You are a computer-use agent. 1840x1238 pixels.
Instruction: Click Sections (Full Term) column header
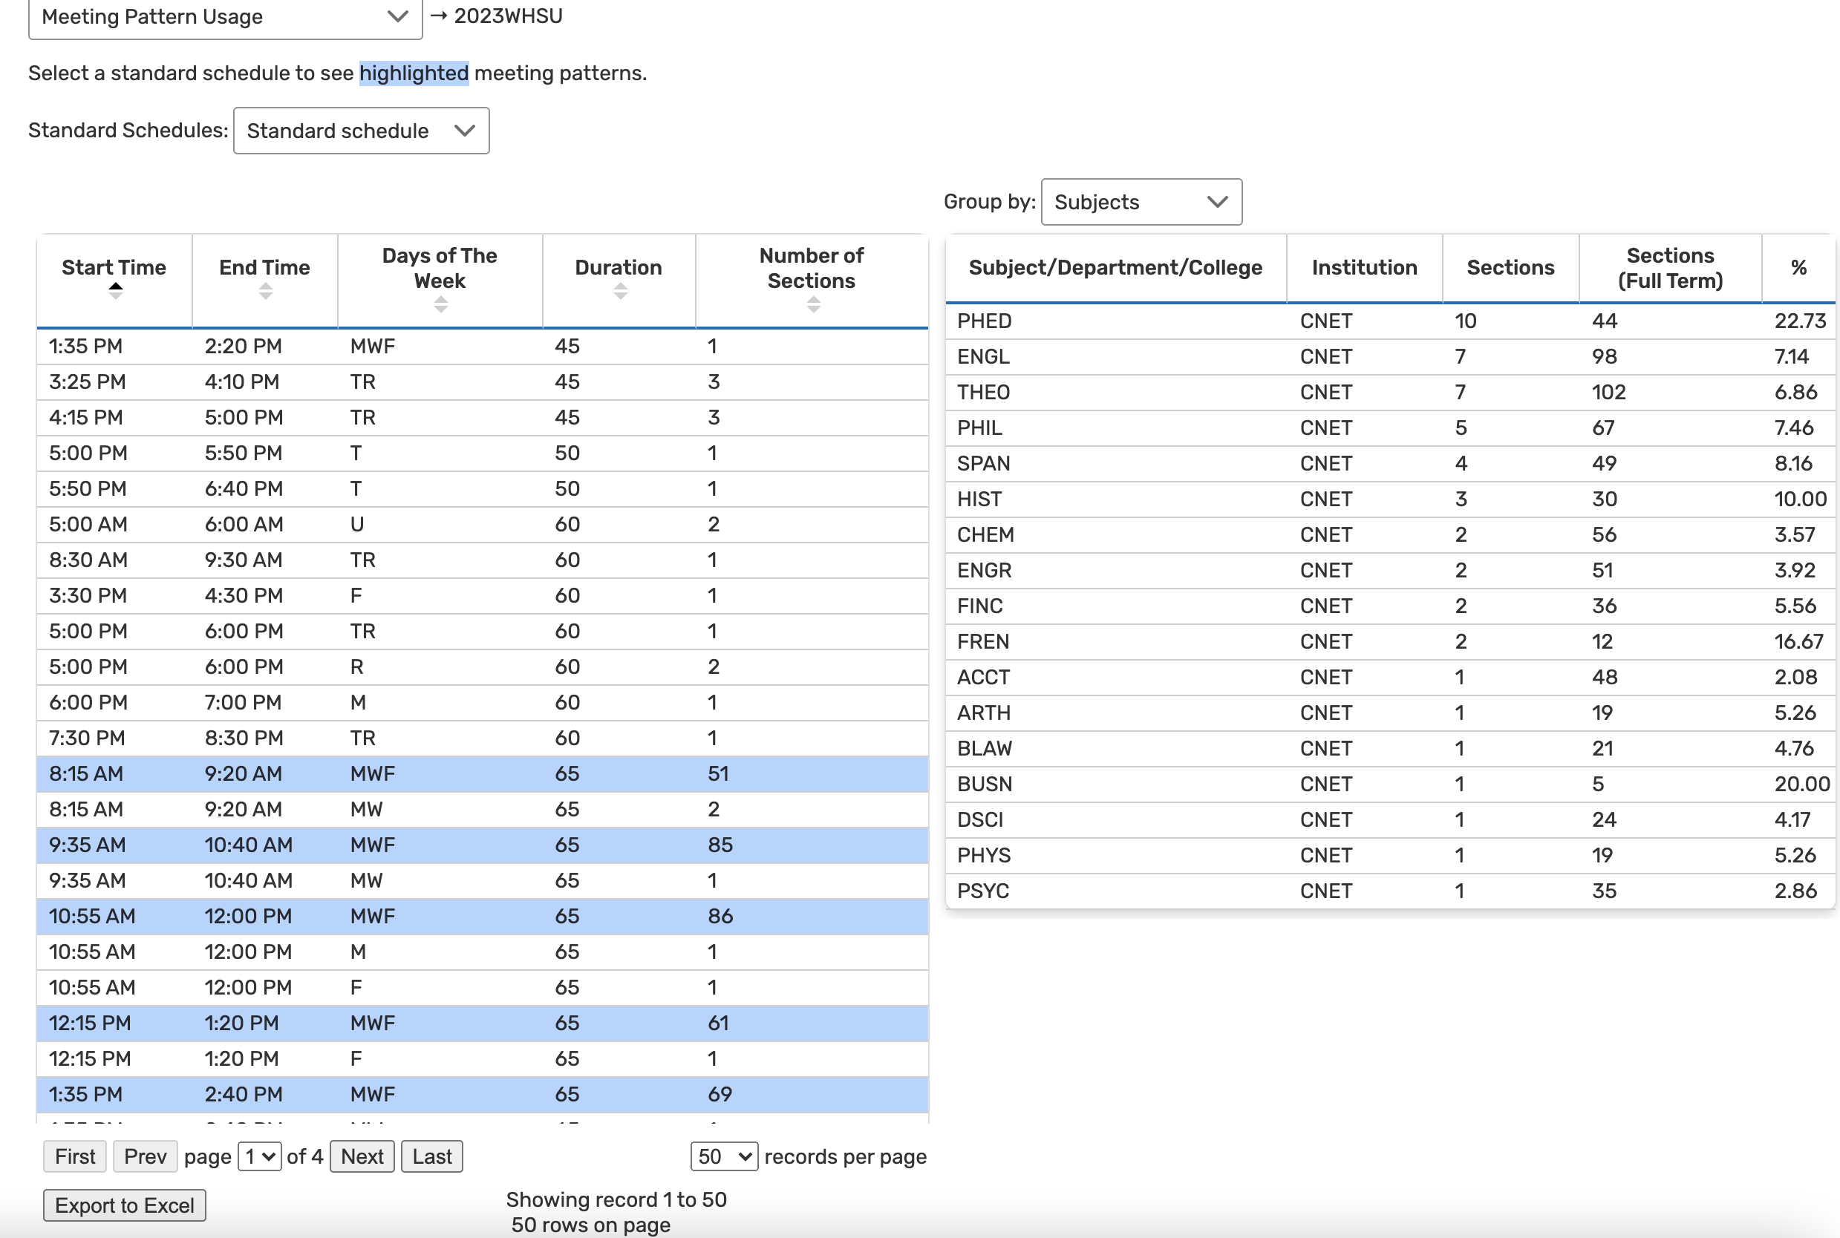(1669, 268)
